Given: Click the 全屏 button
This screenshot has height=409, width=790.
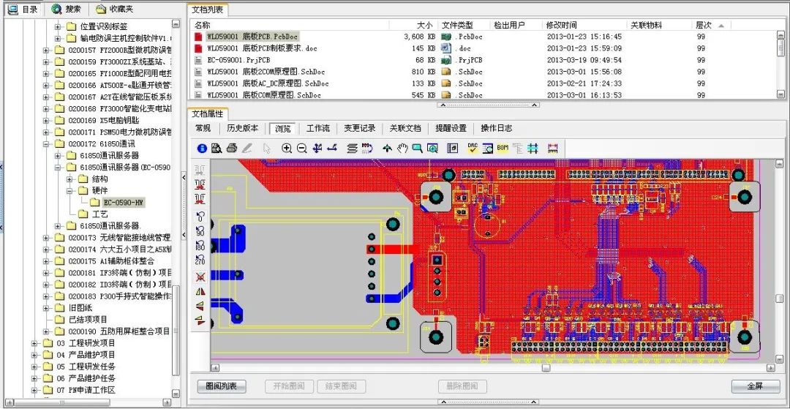Looking at the screenshot, I should click(755, 386).
